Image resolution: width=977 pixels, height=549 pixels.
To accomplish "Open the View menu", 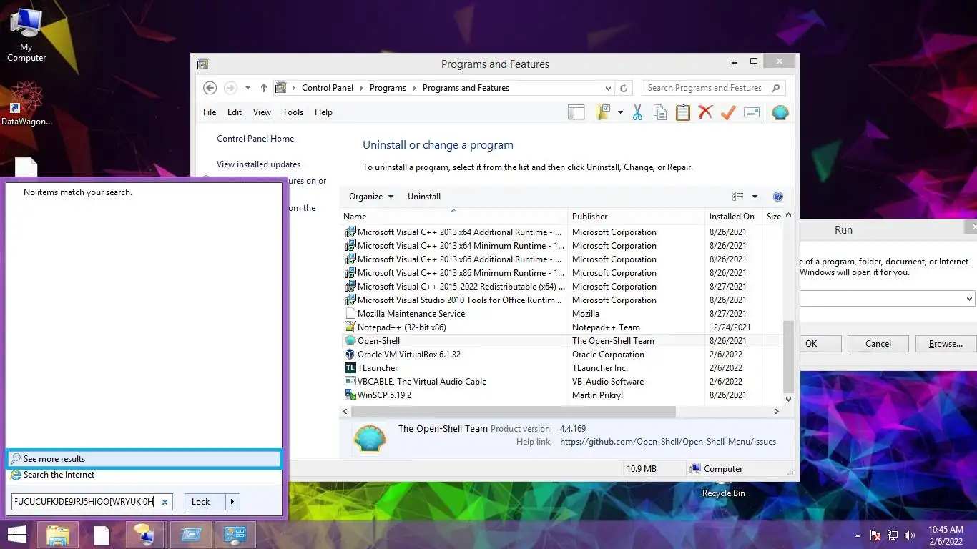I will 262,112.
